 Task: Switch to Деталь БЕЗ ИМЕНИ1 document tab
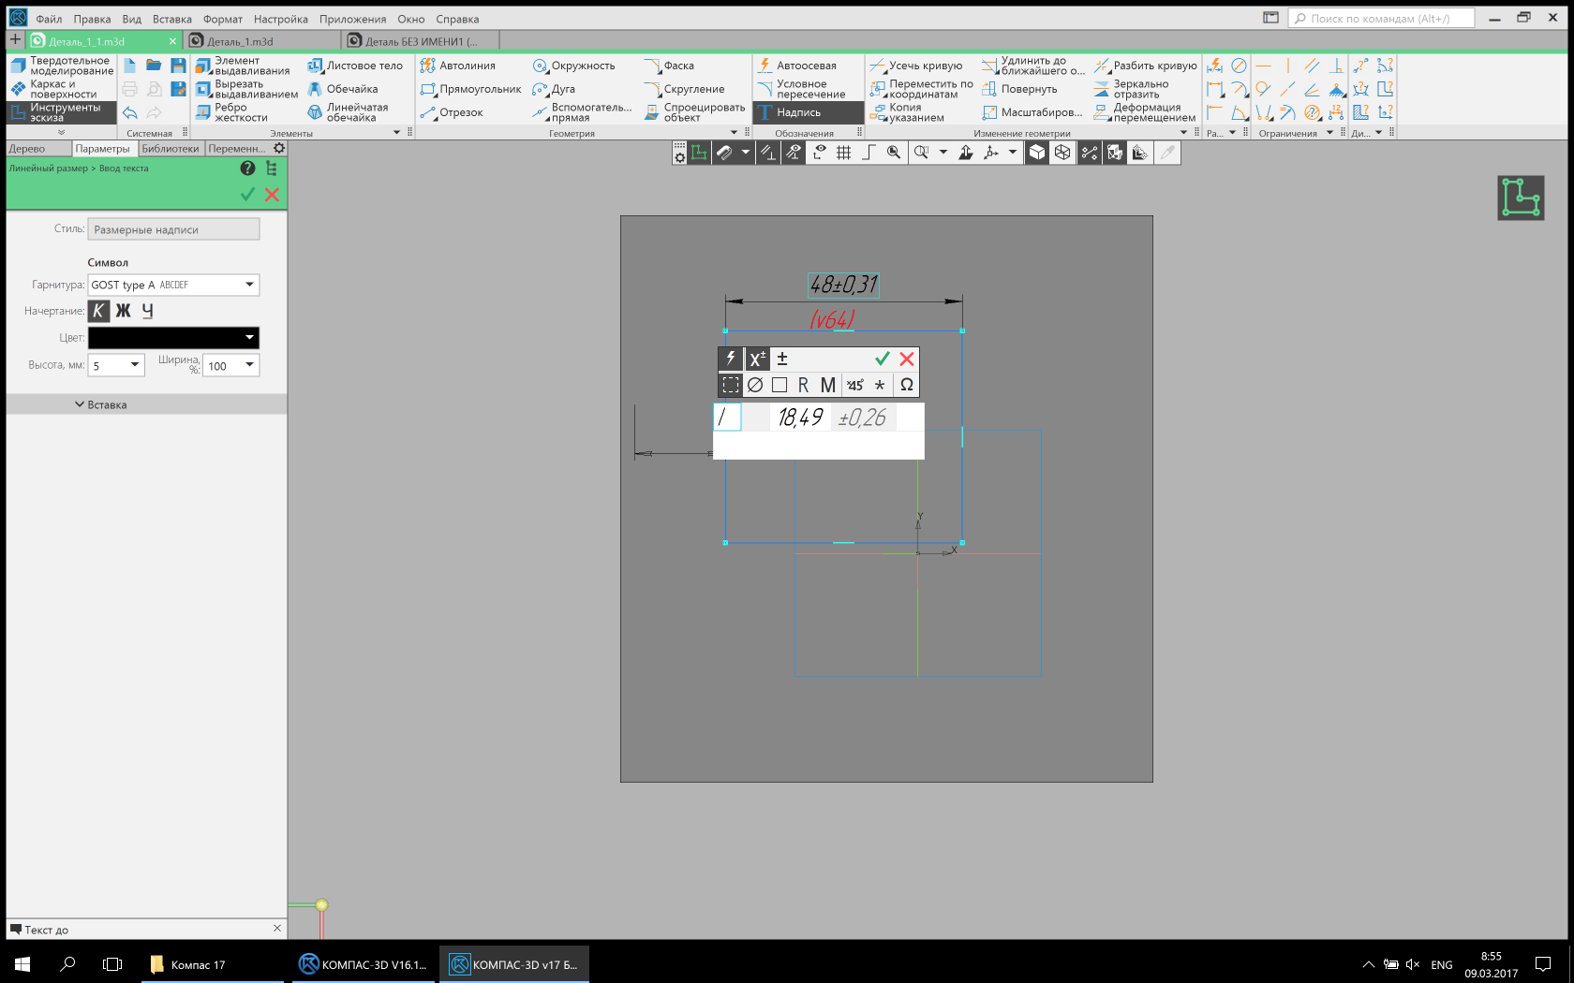click(x=421, y=41)
